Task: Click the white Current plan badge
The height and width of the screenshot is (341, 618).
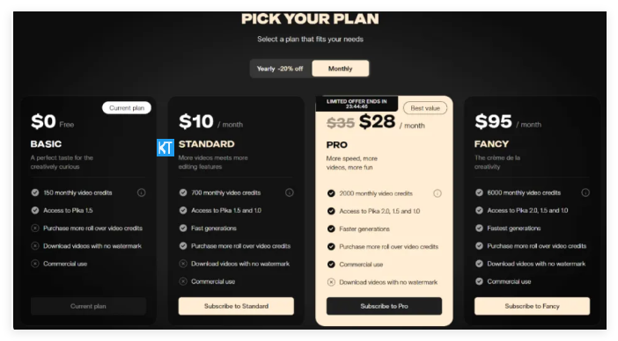Action: coord(127,108)
